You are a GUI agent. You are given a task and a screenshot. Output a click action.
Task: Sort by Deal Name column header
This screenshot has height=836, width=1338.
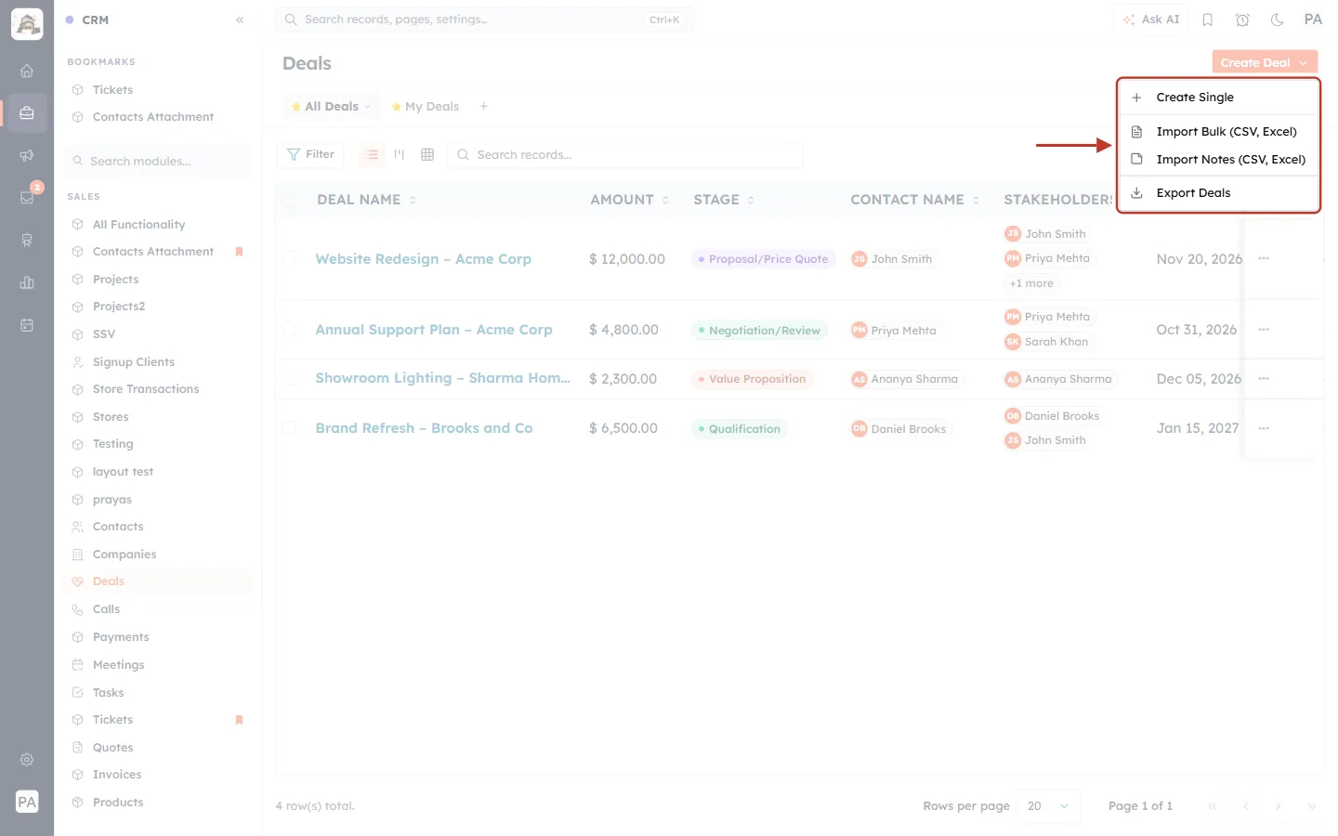[366, 200]
